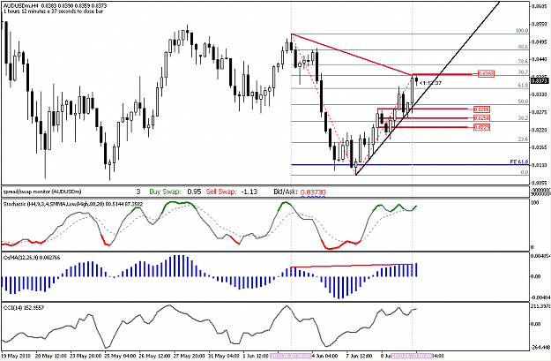Screen dimensions: 551x361
Task: Click the Sell Swap label
Action: 221,192
